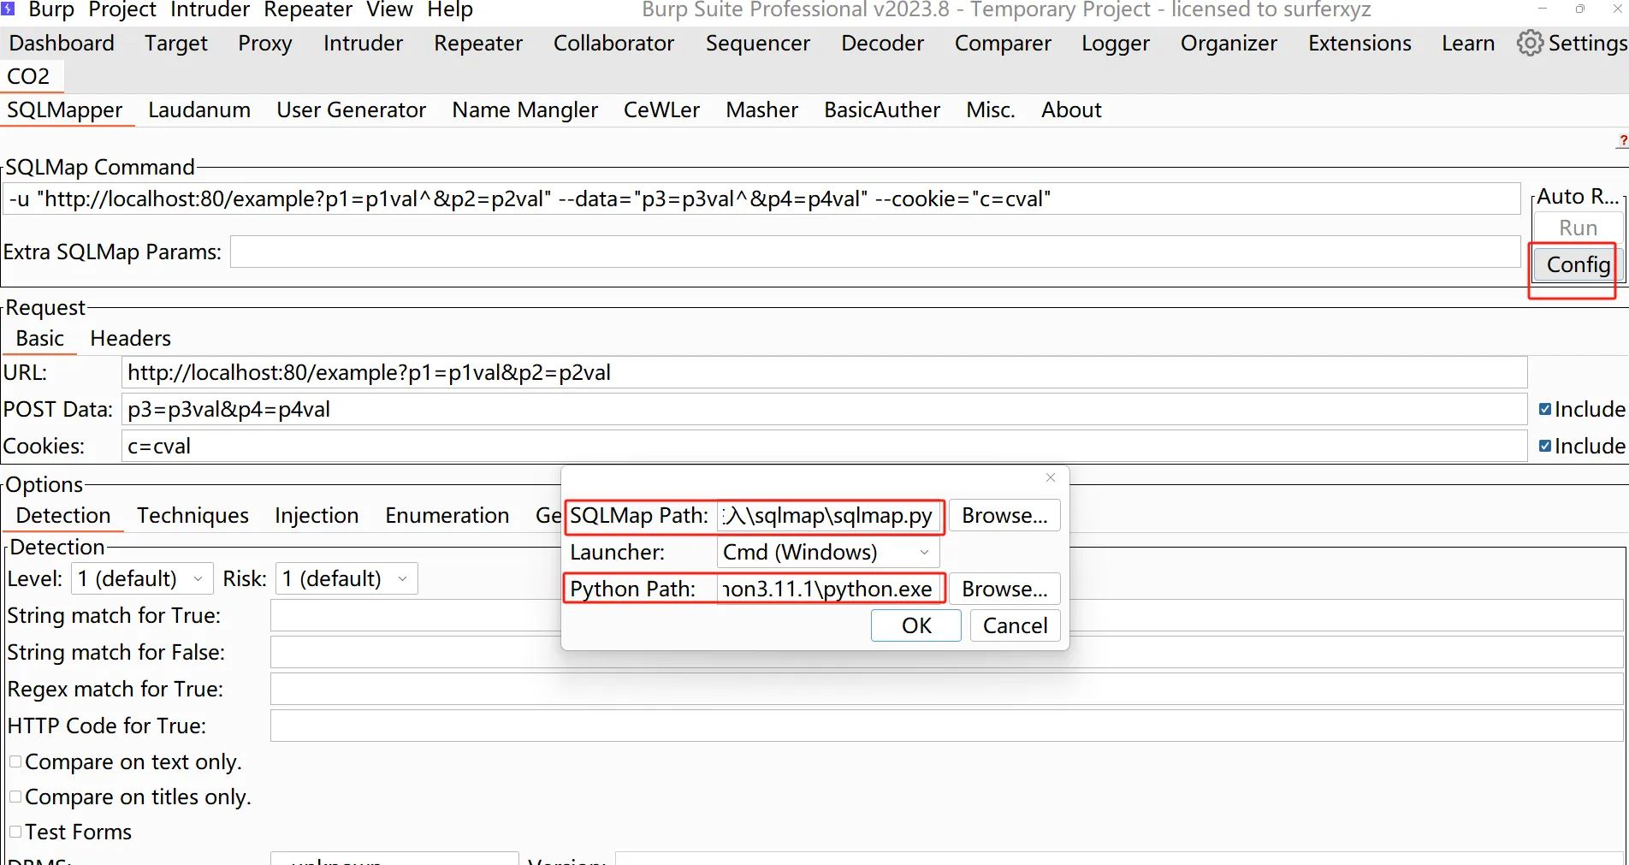
Task: Select the SQLMapper tab
Action: click(x=65, y=110)
